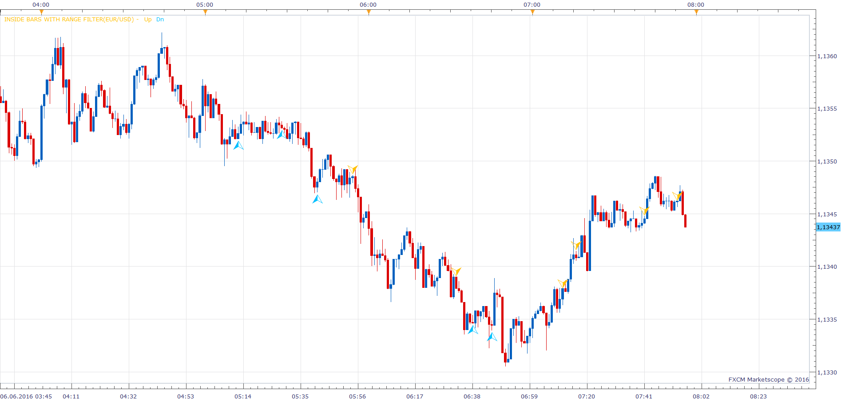
Task: Click the 07:41 time axis label
Action: point(644,396)
